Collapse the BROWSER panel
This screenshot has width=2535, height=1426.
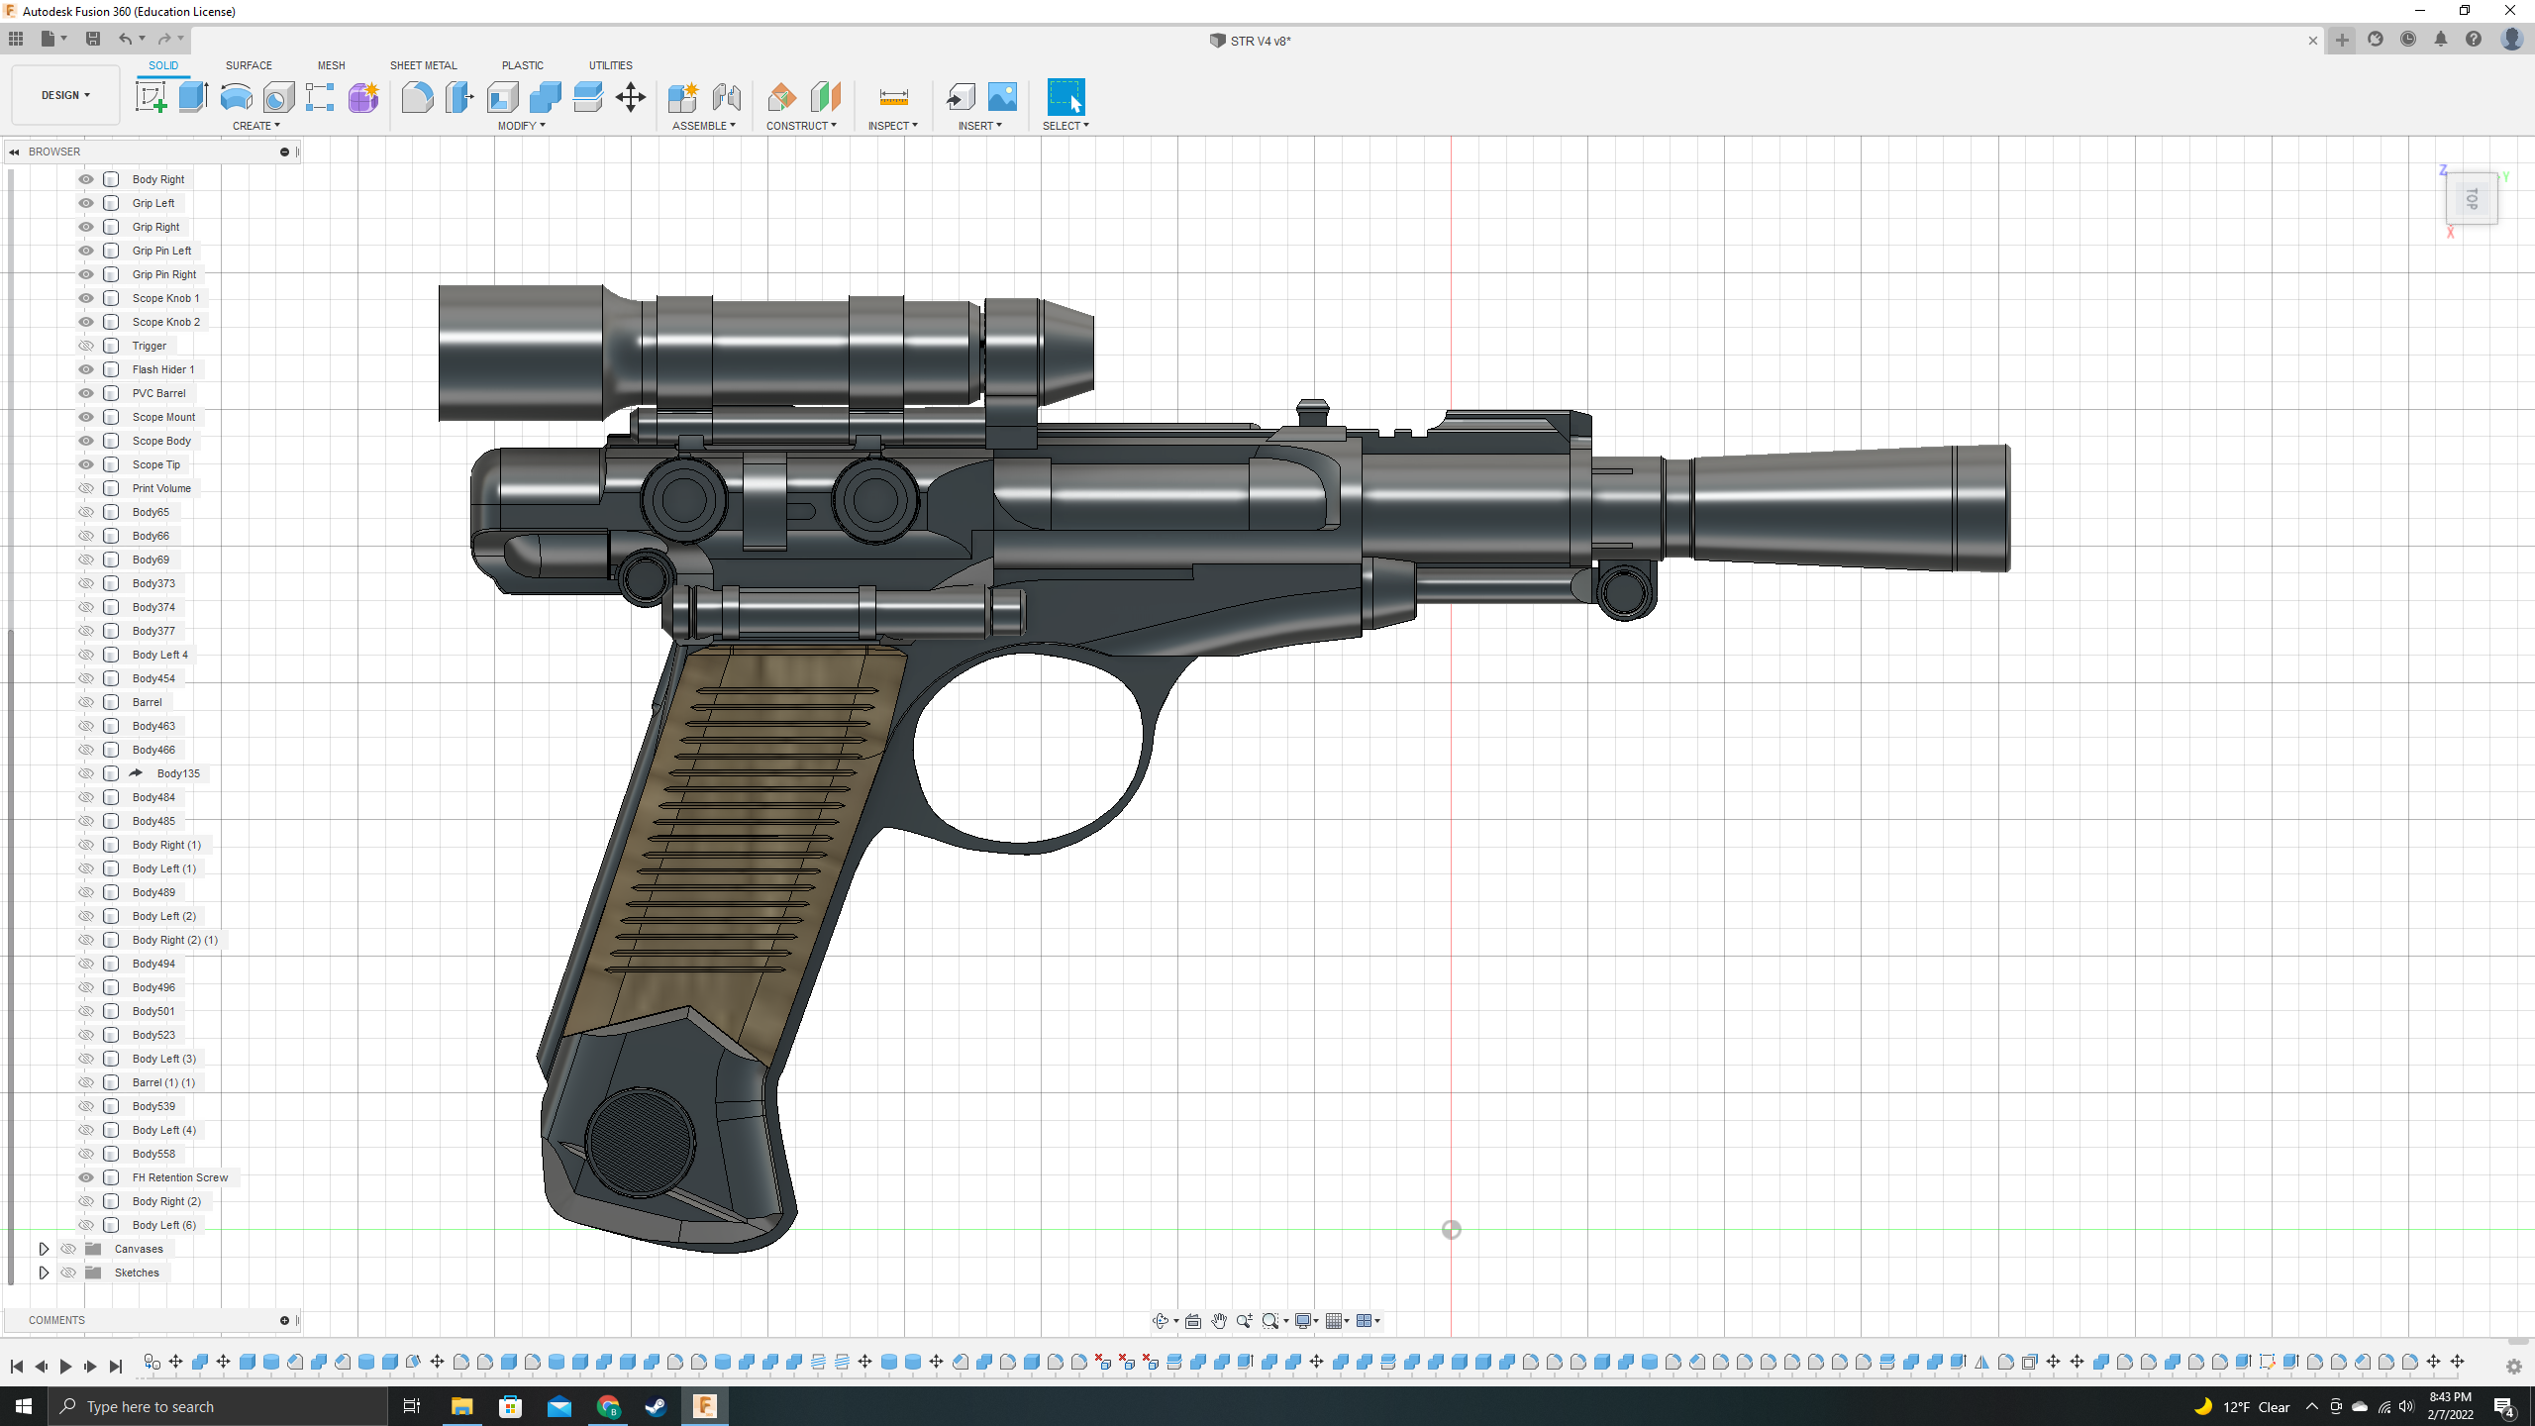pyautogui.click(x=14, y=152)
